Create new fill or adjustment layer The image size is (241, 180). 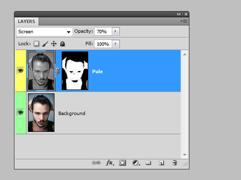136,163
